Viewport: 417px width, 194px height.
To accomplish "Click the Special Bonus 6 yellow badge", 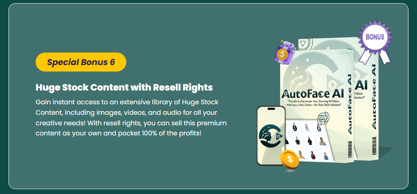I will click(x=81, y=62).
